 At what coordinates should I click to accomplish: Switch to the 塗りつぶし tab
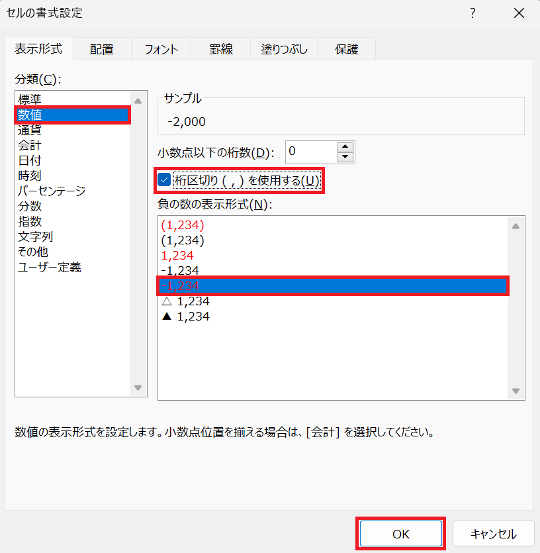pyautogui.click(x=283, y=48)
